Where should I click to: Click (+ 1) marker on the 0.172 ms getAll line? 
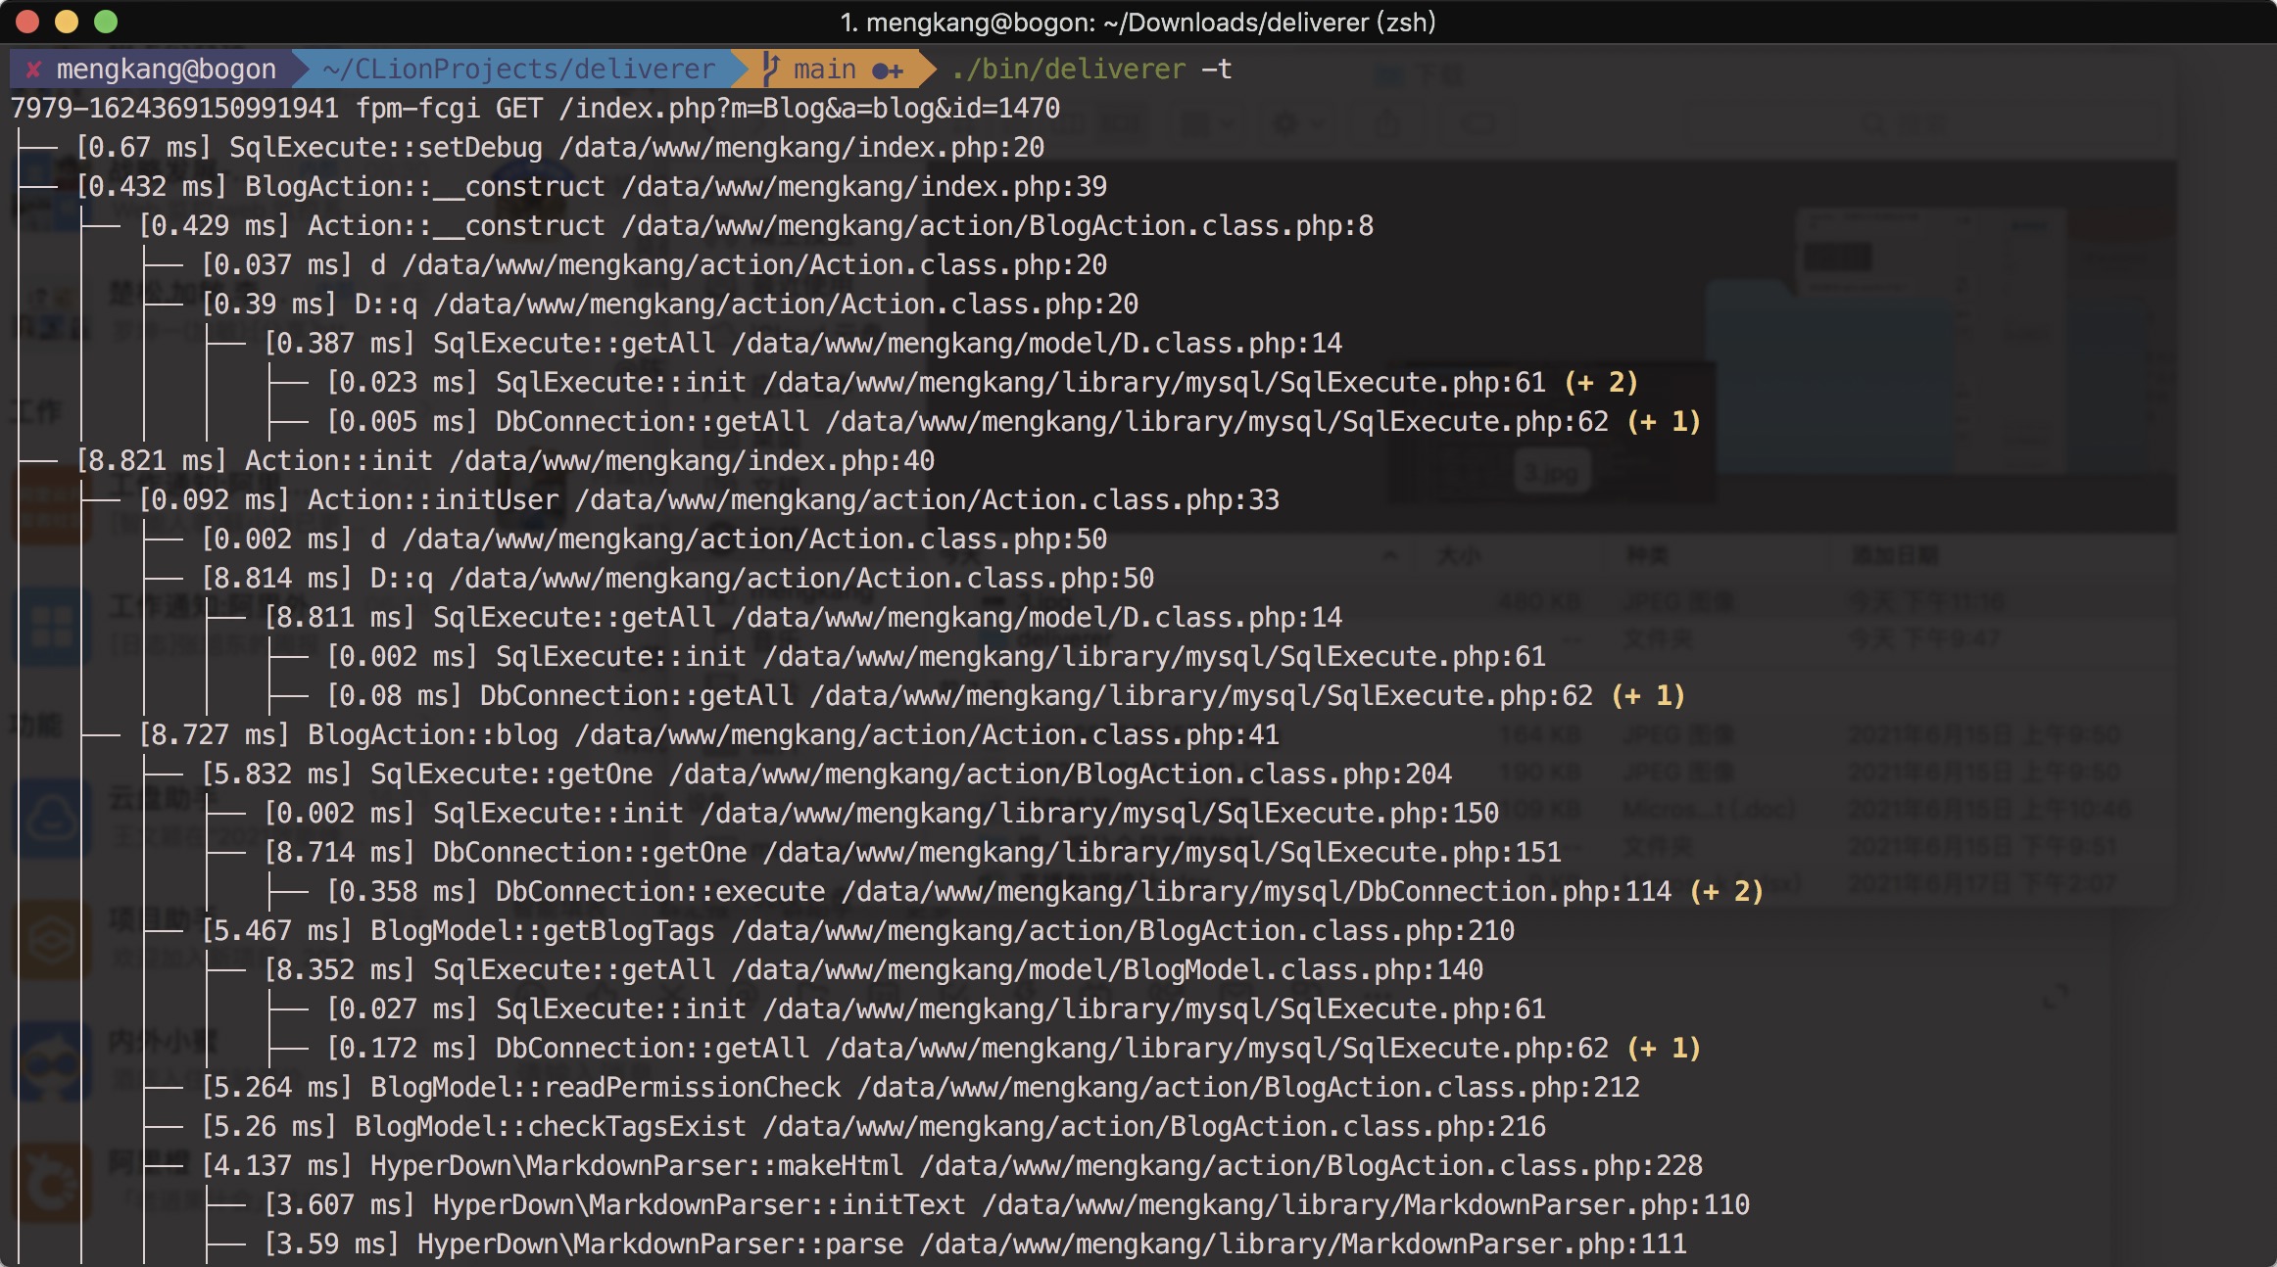(1664, 1049)
